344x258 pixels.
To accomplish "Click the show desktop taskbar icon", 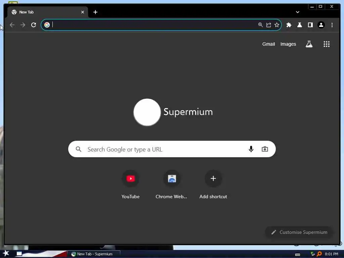I will [19, 254].
